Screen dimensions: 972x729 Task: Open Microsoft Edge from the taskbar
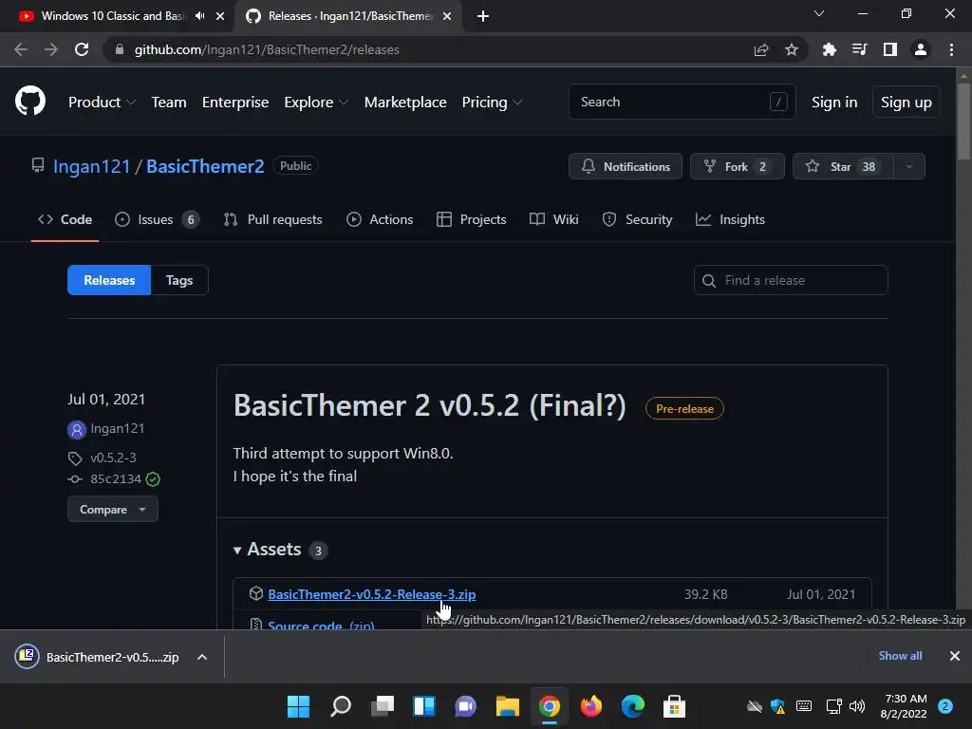(x=633, y=706)
